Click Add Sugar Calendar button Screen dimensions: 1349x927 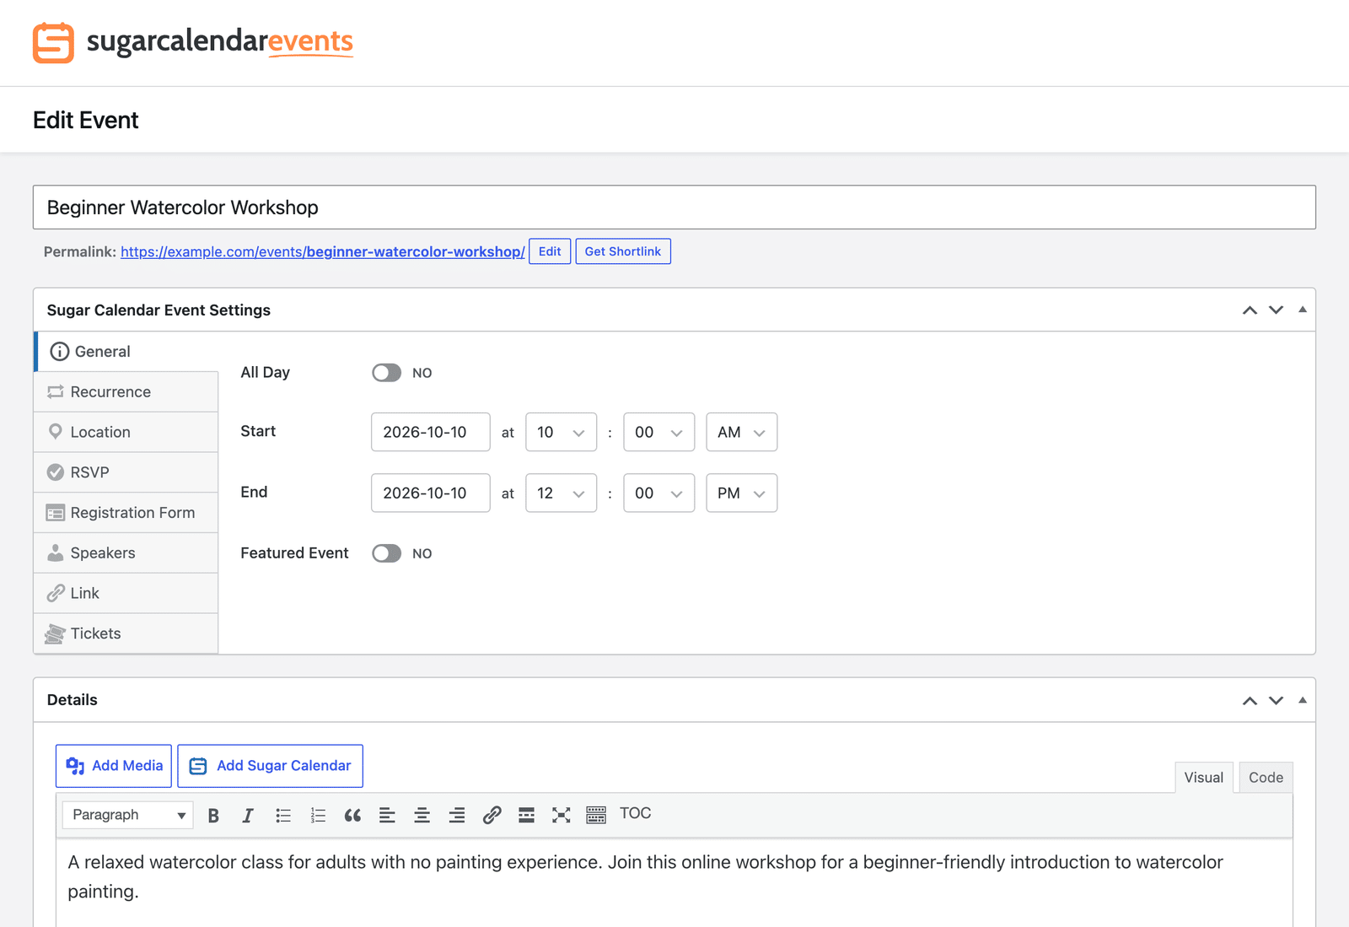271,766
